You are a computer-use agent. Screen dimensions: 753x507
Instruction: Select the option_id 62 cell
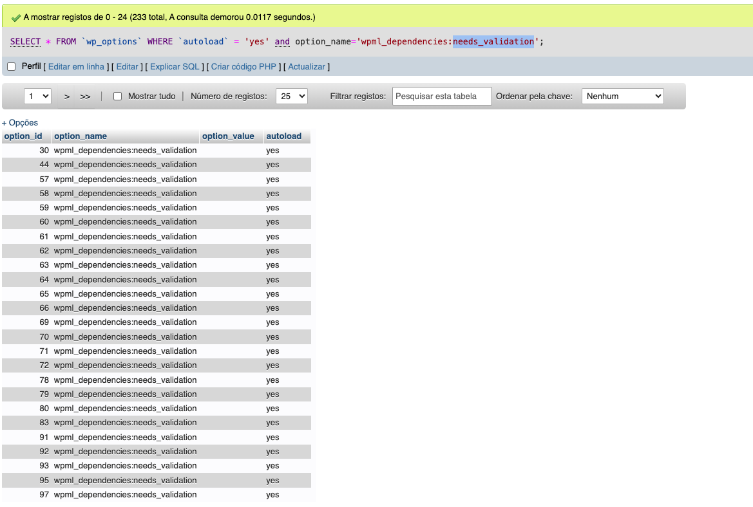pos(26,250)
